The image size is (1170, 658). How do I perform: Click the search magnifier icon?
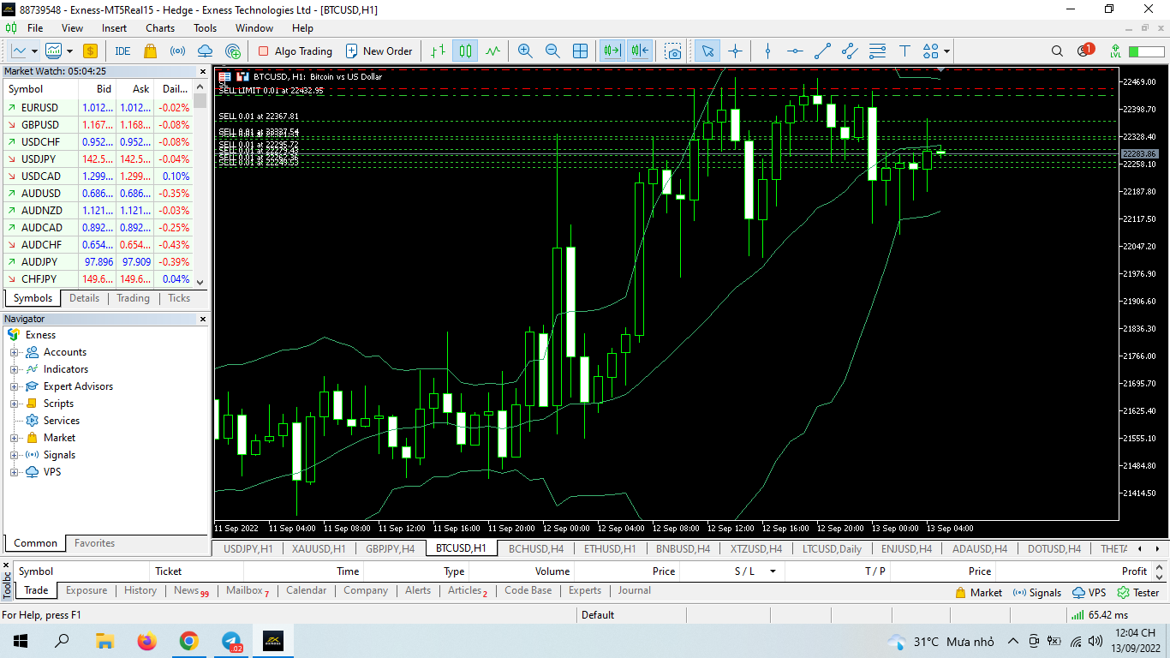click(x=1057, y=51)
